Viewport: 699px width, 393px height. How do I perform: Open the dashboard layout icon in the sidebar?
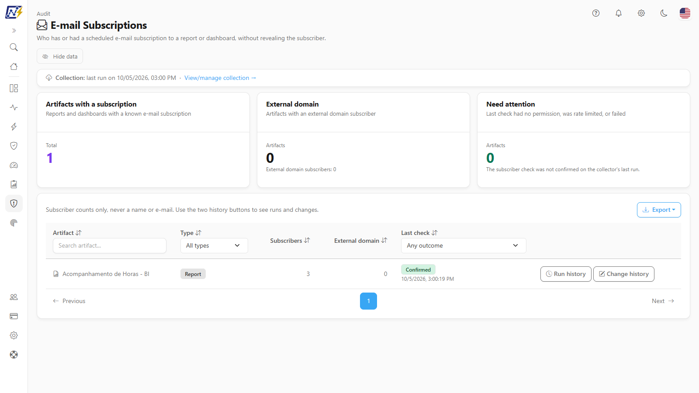click(14, 88)
